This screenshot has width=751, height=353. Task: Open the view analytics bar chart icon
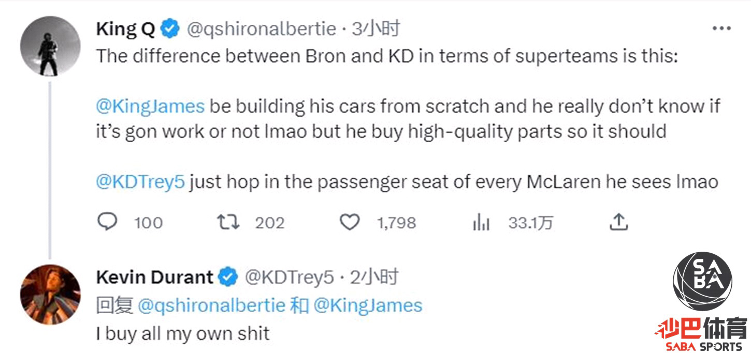[x=481, y=223]
